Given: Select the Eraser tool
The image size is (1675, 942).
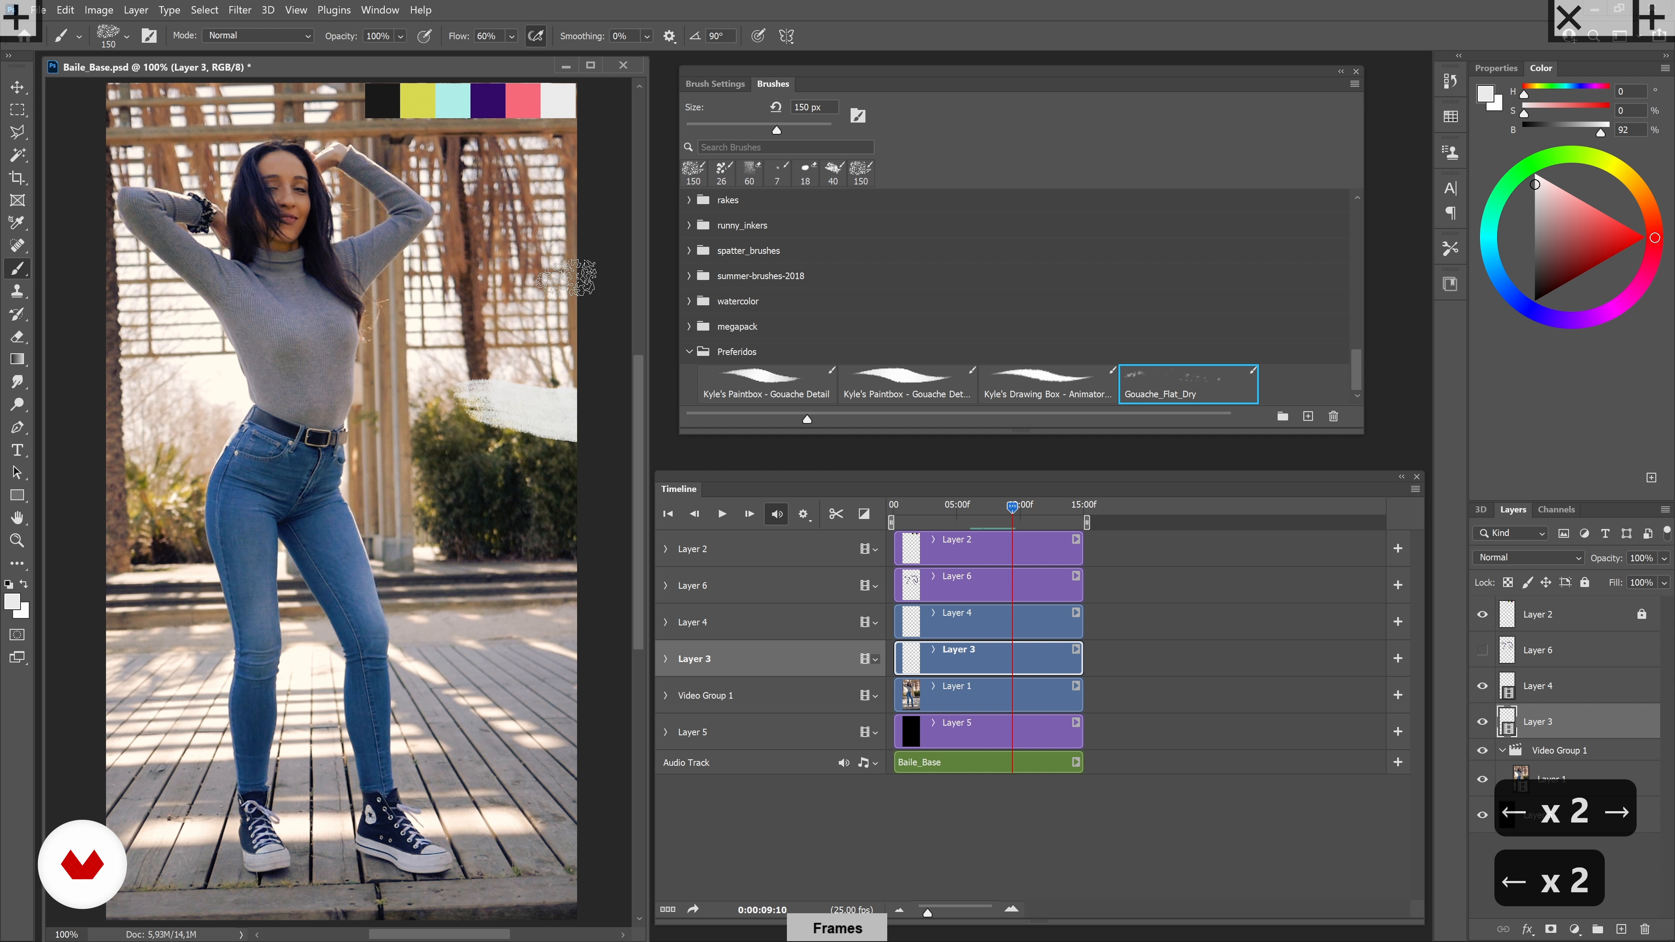Looking at the screenshot, I should pos(17,337).
